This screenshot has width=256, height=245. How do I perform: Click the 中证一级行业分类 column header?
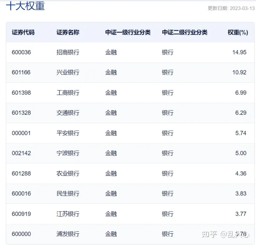[128, 32]
